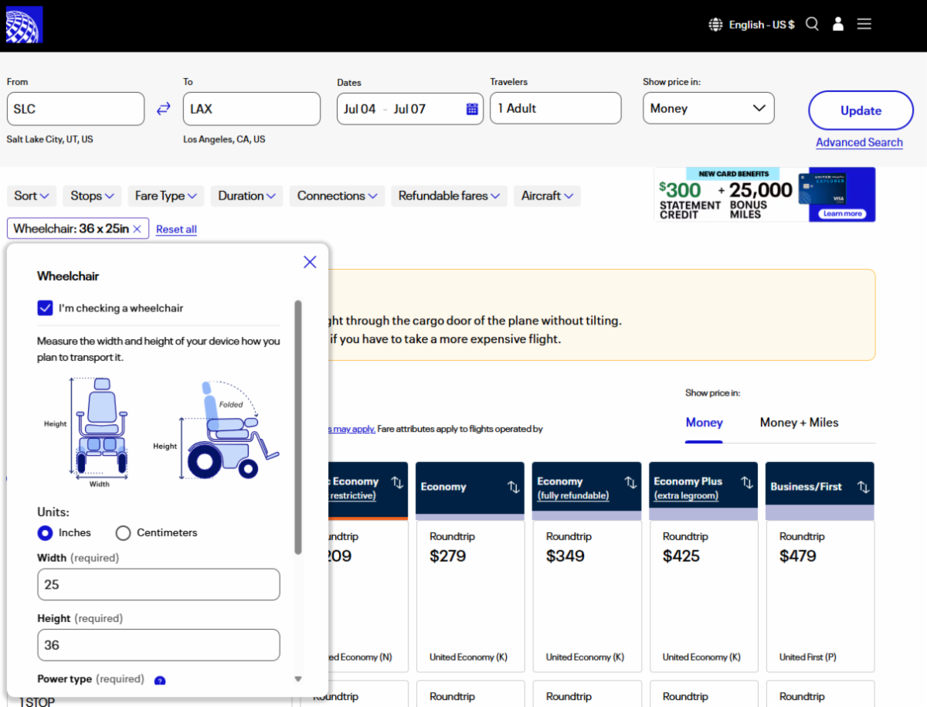Open the search magnifier icon

click(812, 24)
